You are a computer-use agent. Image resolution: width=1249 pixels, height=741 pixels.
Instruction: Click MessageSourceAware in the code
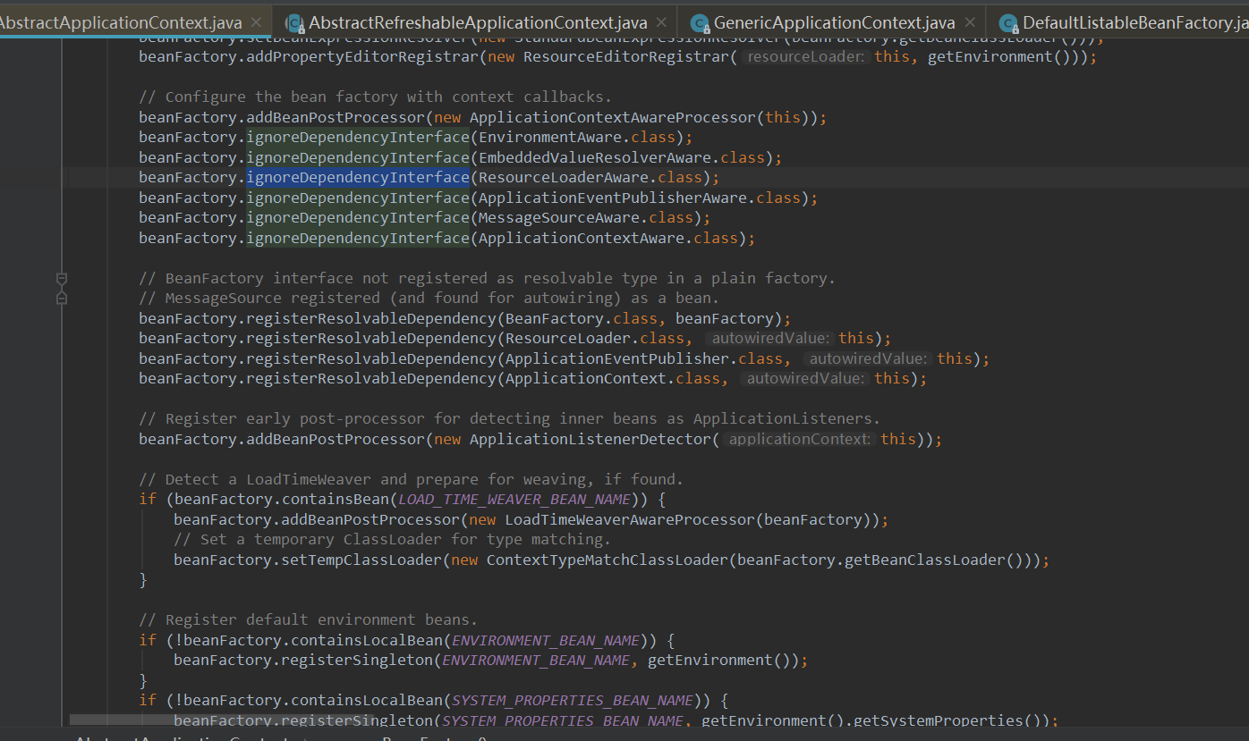click(559, 217)
